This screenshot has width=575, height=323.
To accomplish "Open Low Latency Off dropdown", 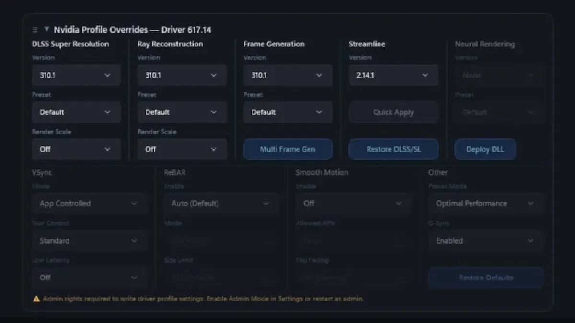I will point(89,278).
